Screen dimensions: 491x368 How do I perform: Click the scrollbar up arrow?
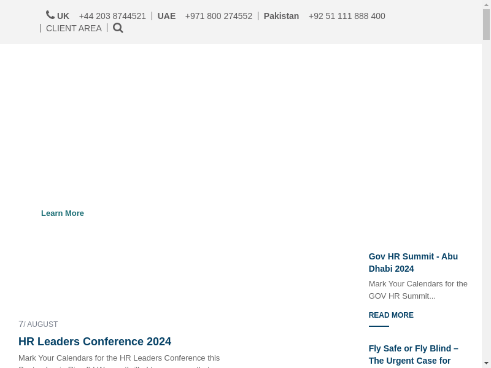[x=486, y=5]
